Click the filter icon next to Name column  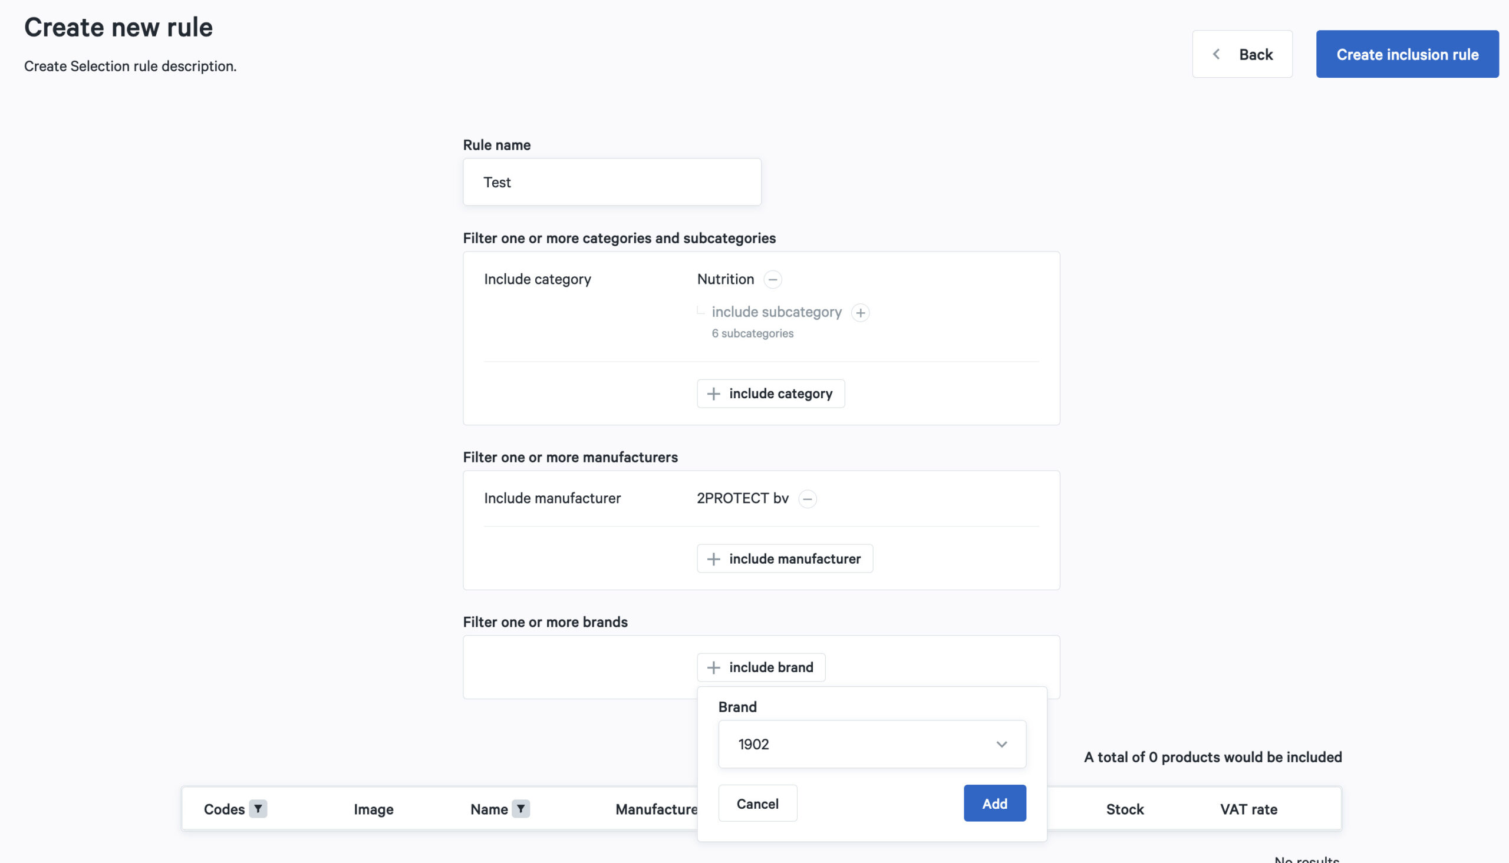click(521, 807)
